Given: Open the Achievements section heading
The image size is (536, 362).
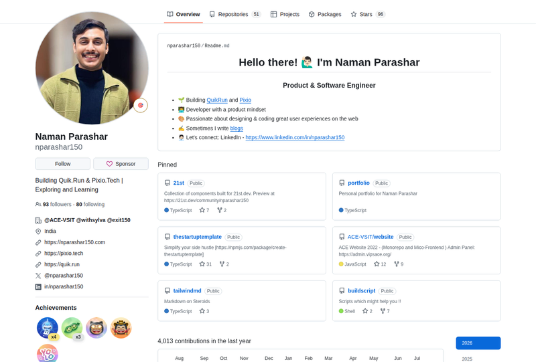Looking at the screenshot, I should (x=56, y=308).
